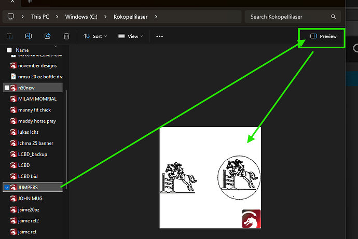Screen dimensions: 358x239
Task: Click the november designs file icon
Action: 13,66
